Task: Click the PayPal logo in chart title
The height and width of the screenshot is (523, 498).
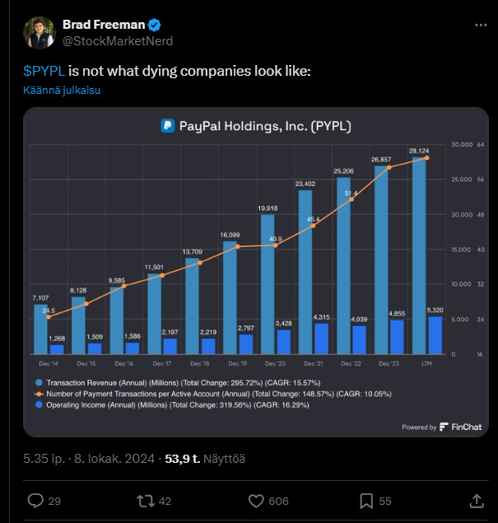Action: click(x=168, y=126)
